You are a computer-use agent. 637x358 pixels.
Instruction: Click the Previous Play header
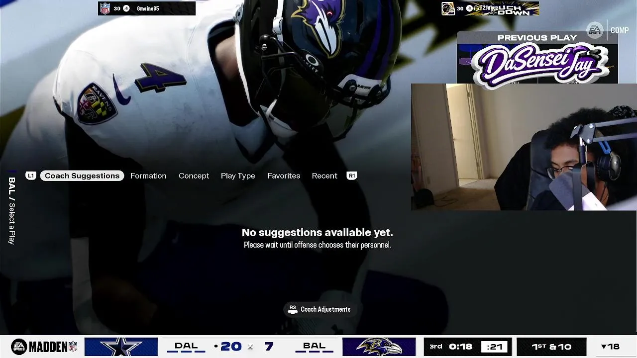537,38
